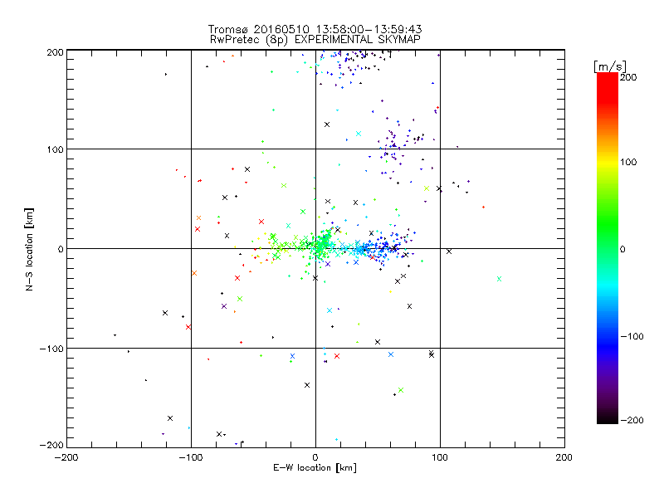This screenshot has width=664, height=498.
Task: Click the subtitle 'RwPretec (8p) EXPERIMENTAL SKYMAP'
Action: pyautogui.click(x=315, y=40)
